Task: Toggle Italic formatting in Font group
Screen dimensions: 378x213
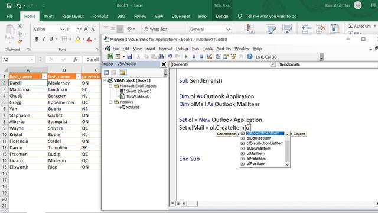Action: click(44, 39)
